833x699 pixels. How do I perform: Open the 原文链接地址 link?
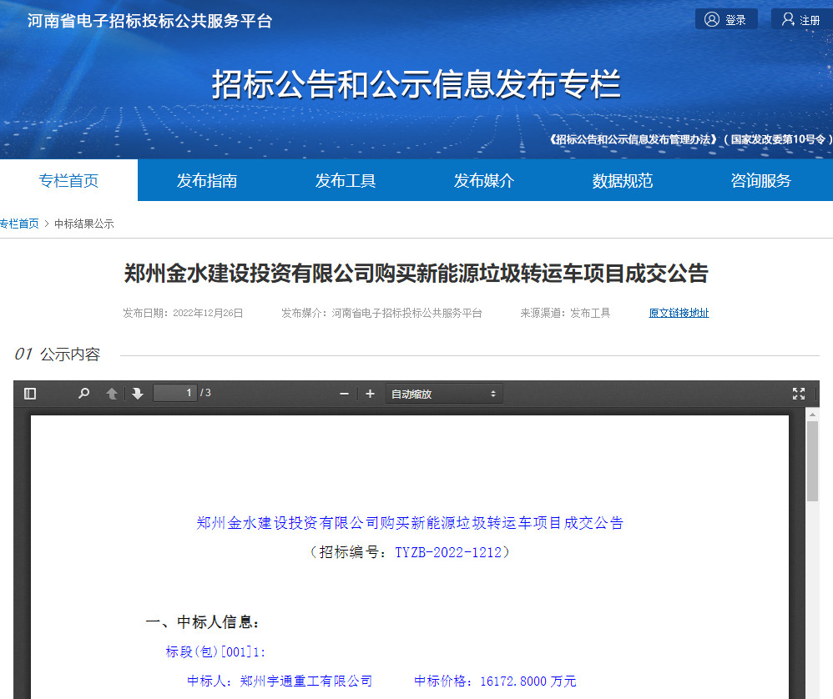point(679,313)
